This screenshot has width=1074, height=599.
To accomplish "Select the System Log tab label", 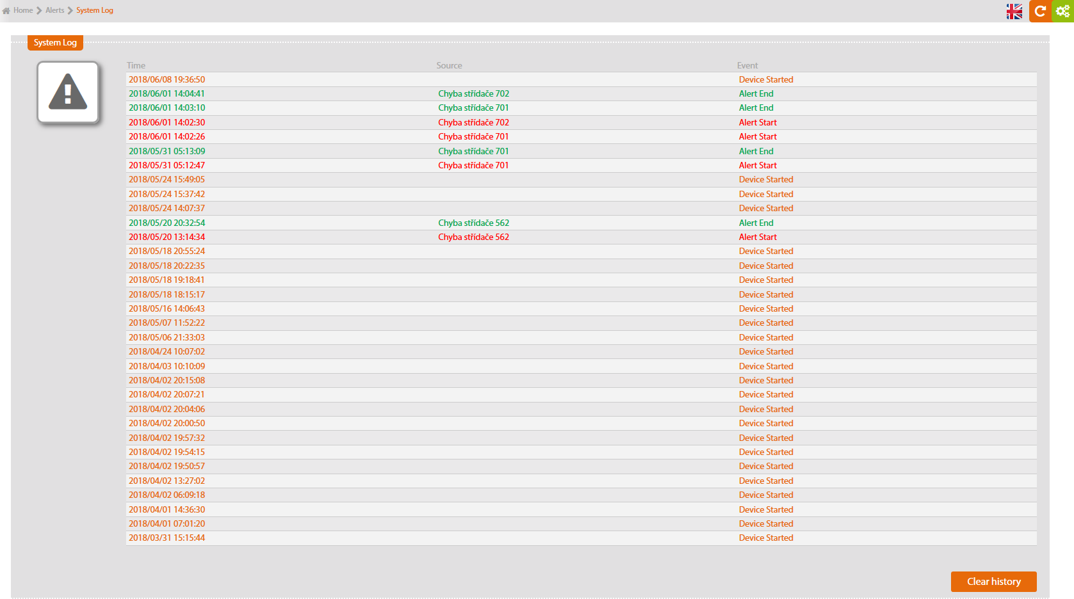I will [55, 43].
